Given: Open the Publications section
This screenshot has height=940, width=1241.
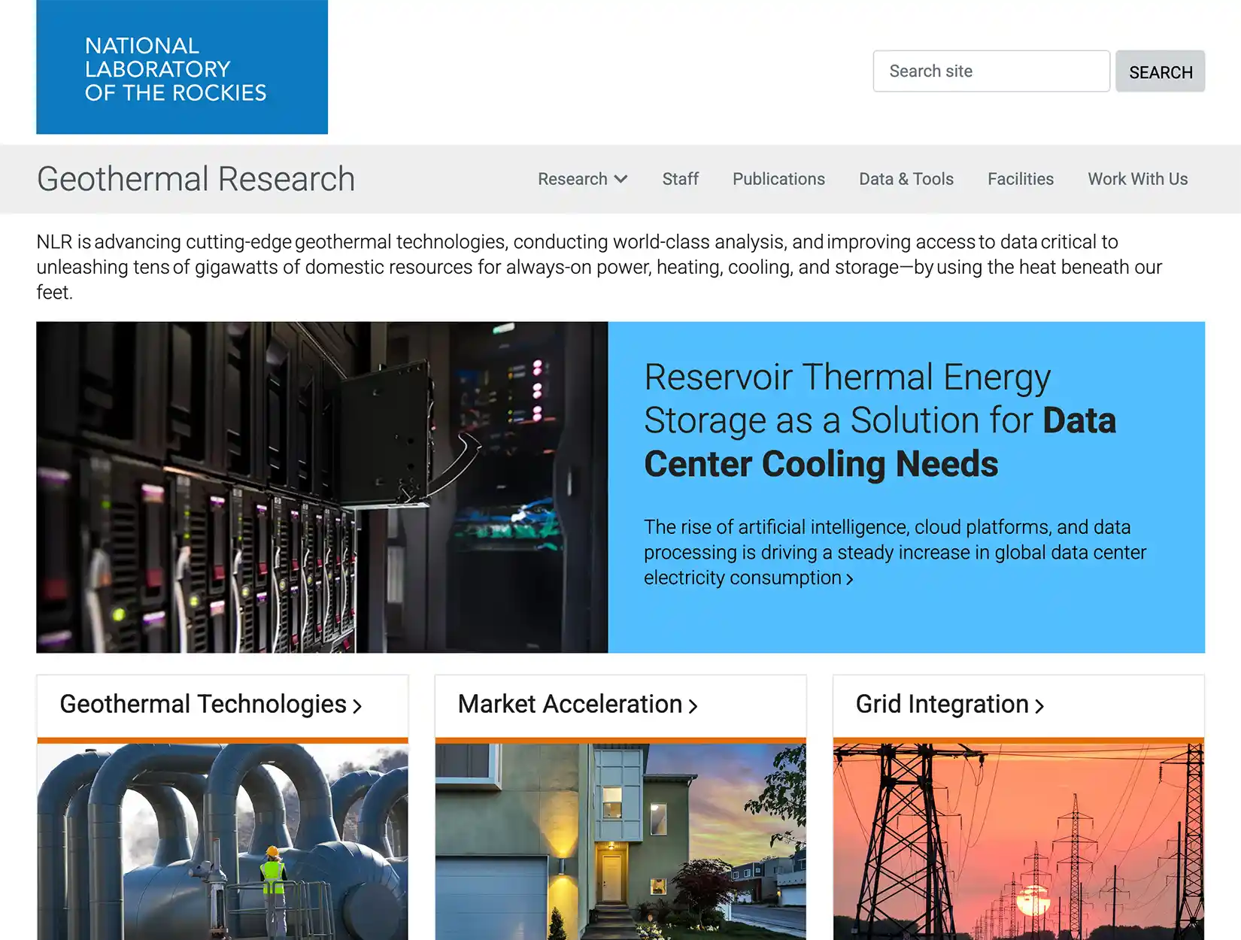Looking at the screenshot, I should pyautogui.click(x=778, y=179).
